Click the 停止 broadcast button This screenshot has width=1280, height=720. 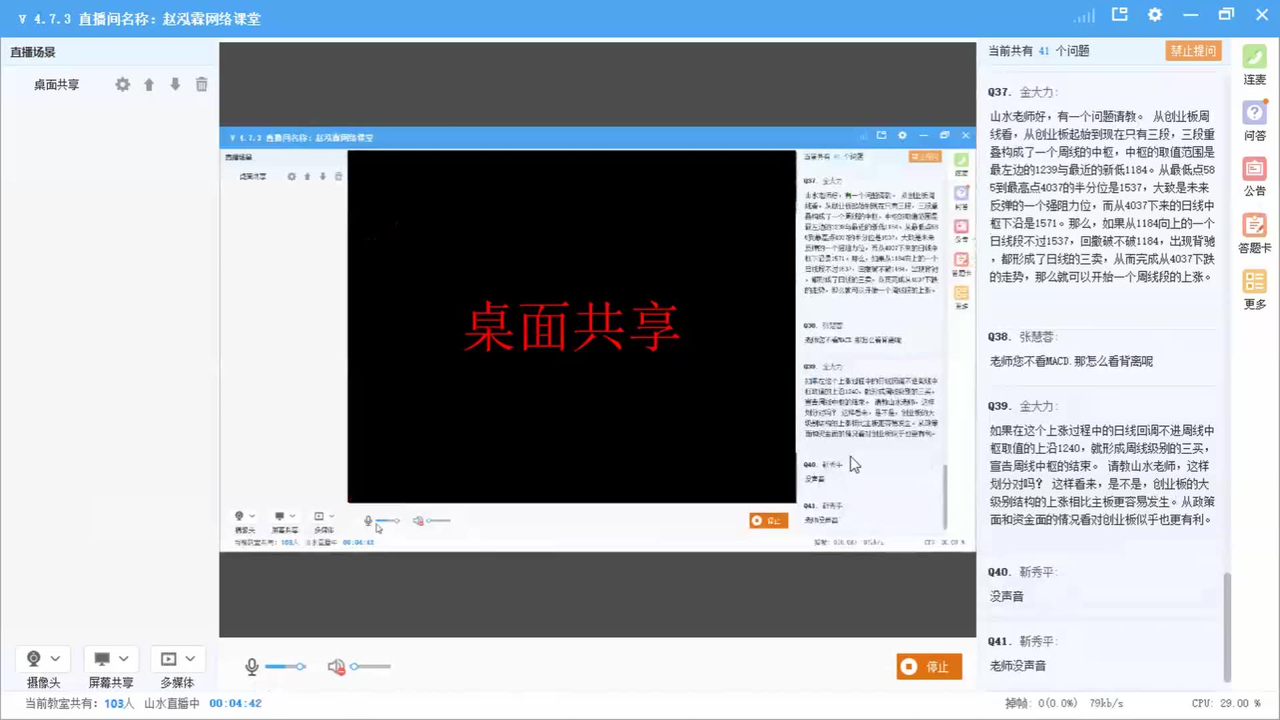tap(929, 666)
